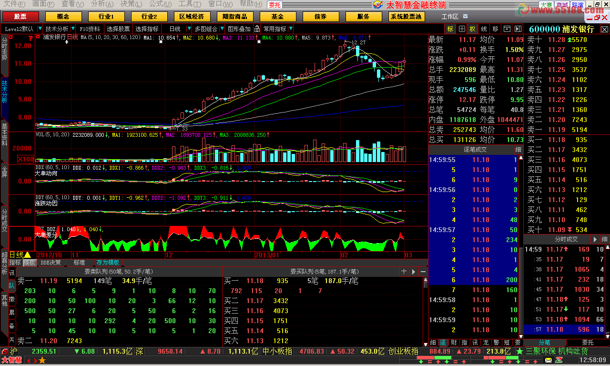Switch to the 标准 tab
The height and width of the screenshot is (366, 610).
click(x=79, y=263)
